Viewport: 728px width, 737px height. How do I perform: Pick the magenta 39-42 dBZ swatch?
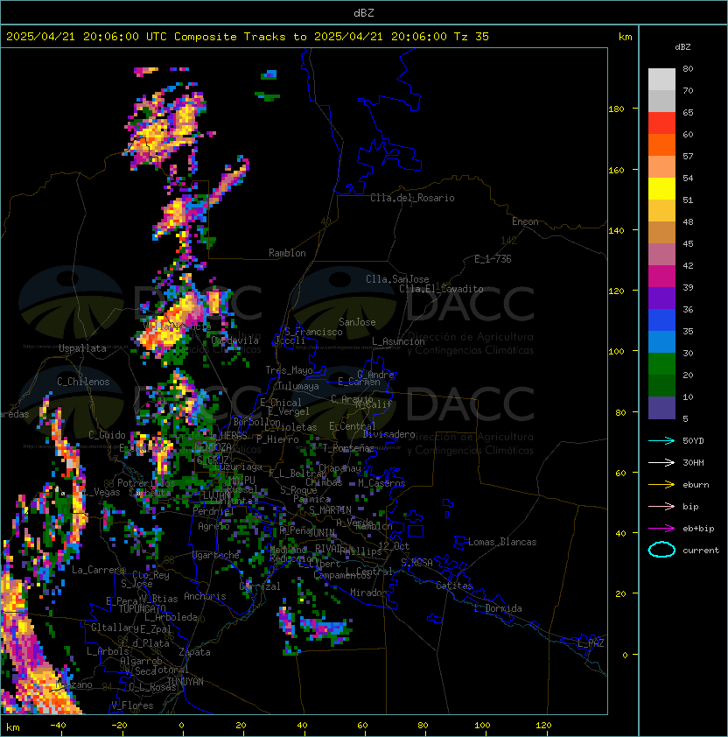pos(661,277)
